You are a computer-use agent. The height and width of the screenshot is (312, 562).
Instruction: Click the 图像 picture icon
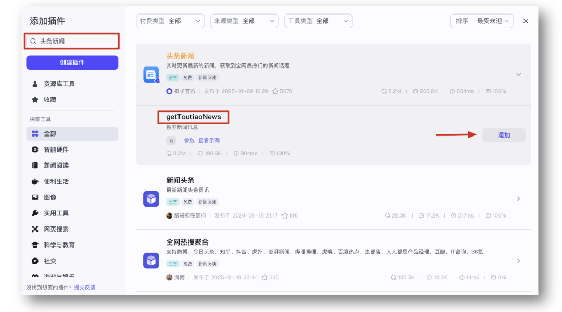tap(35, 197)
